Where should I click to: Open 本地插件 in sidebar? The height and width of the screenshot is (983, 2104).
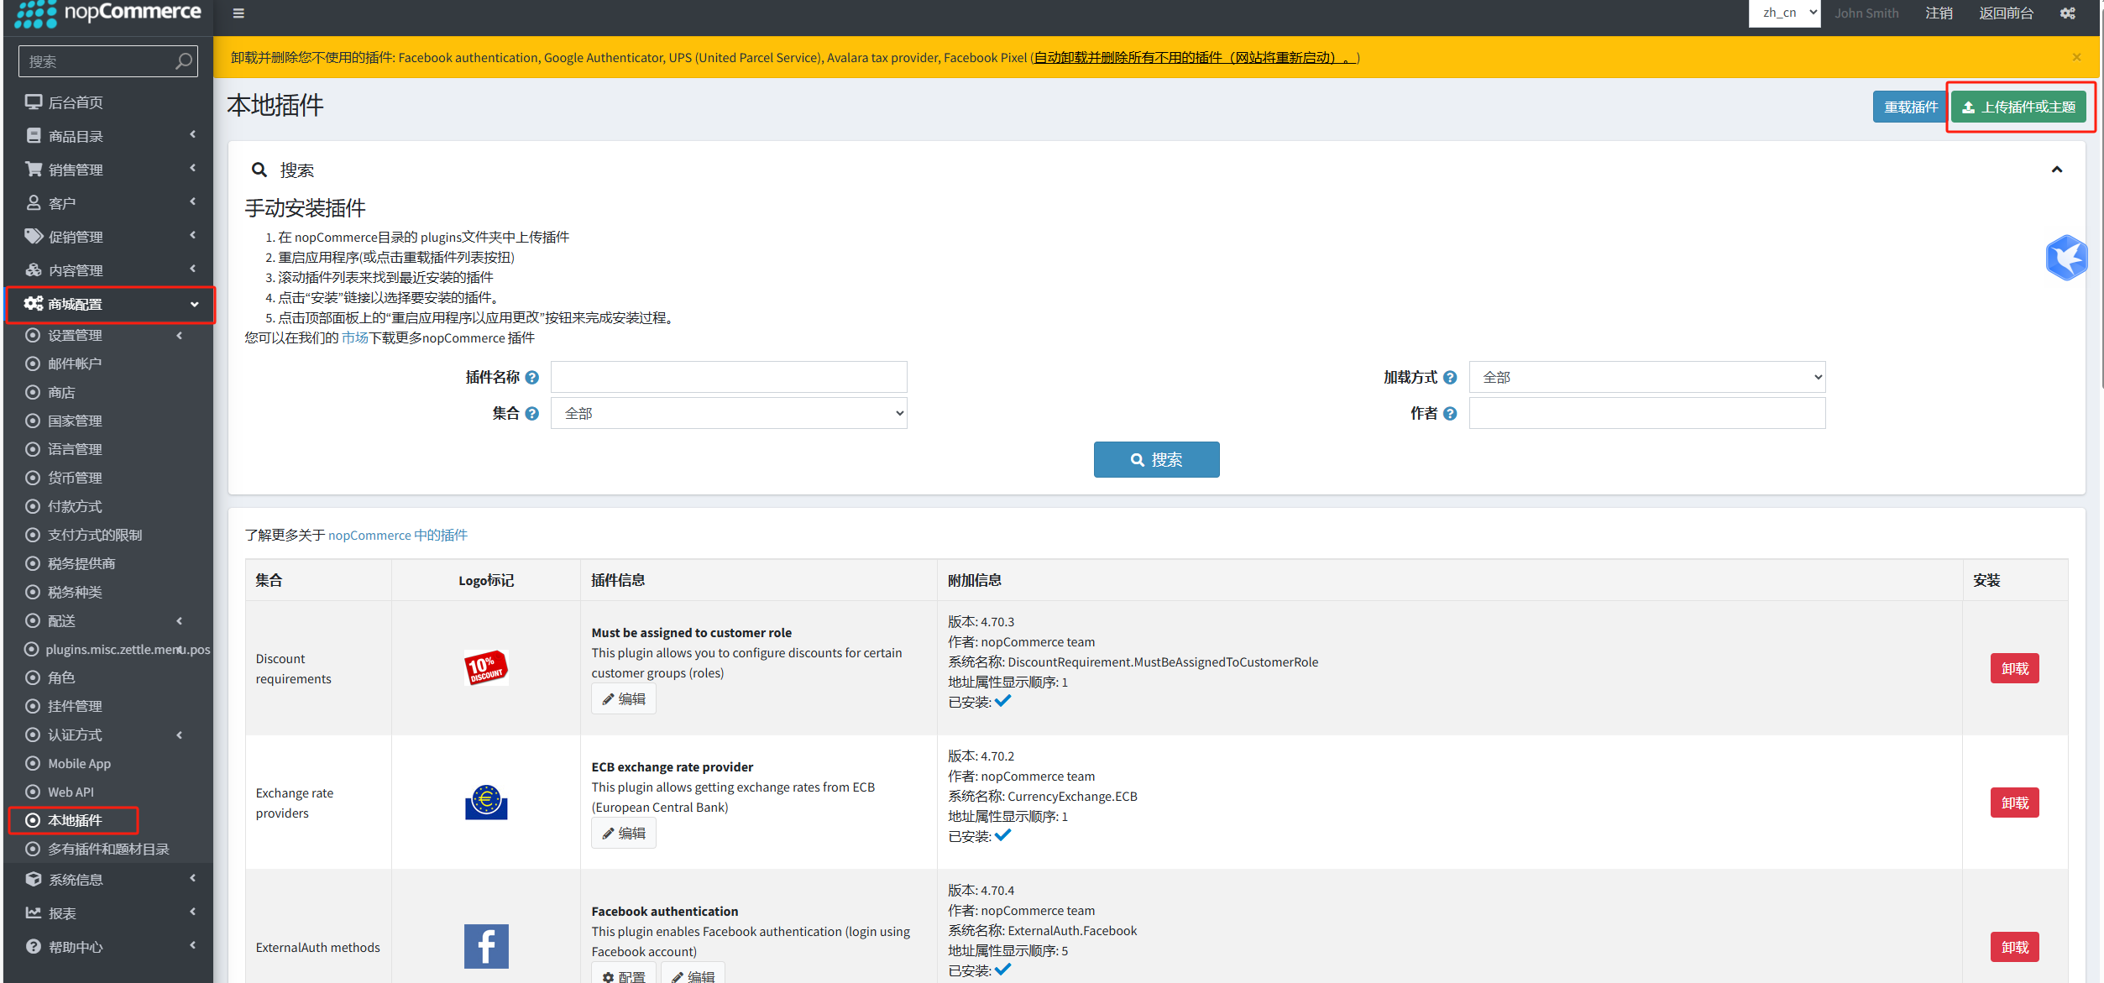click(x=74, y=820)
